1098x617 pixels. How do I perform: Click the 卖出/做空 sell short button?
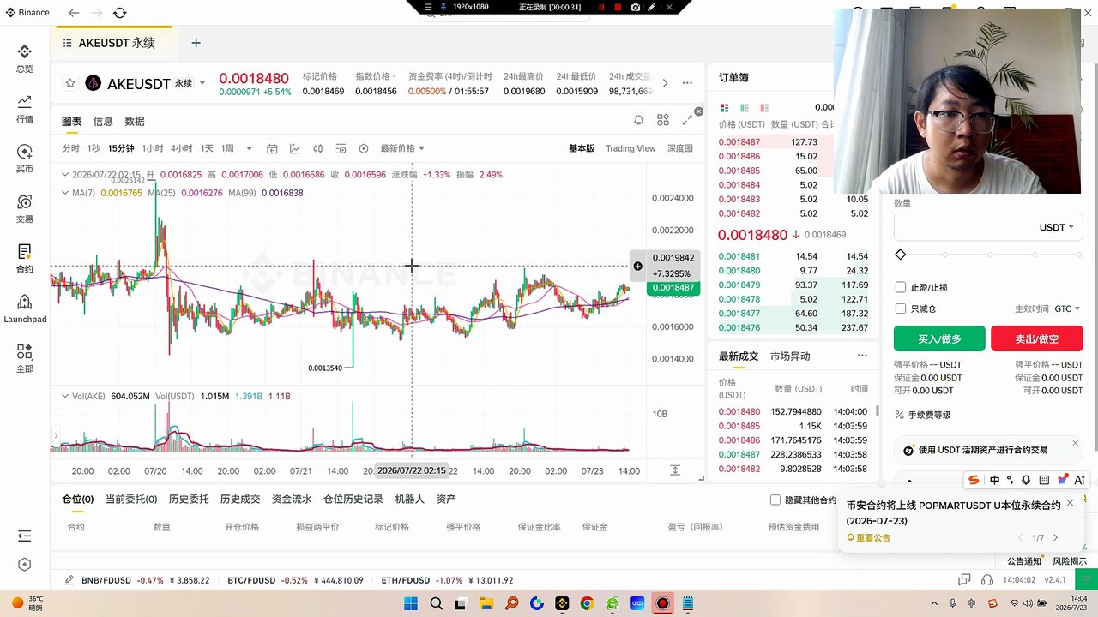tap(1036, 338)
